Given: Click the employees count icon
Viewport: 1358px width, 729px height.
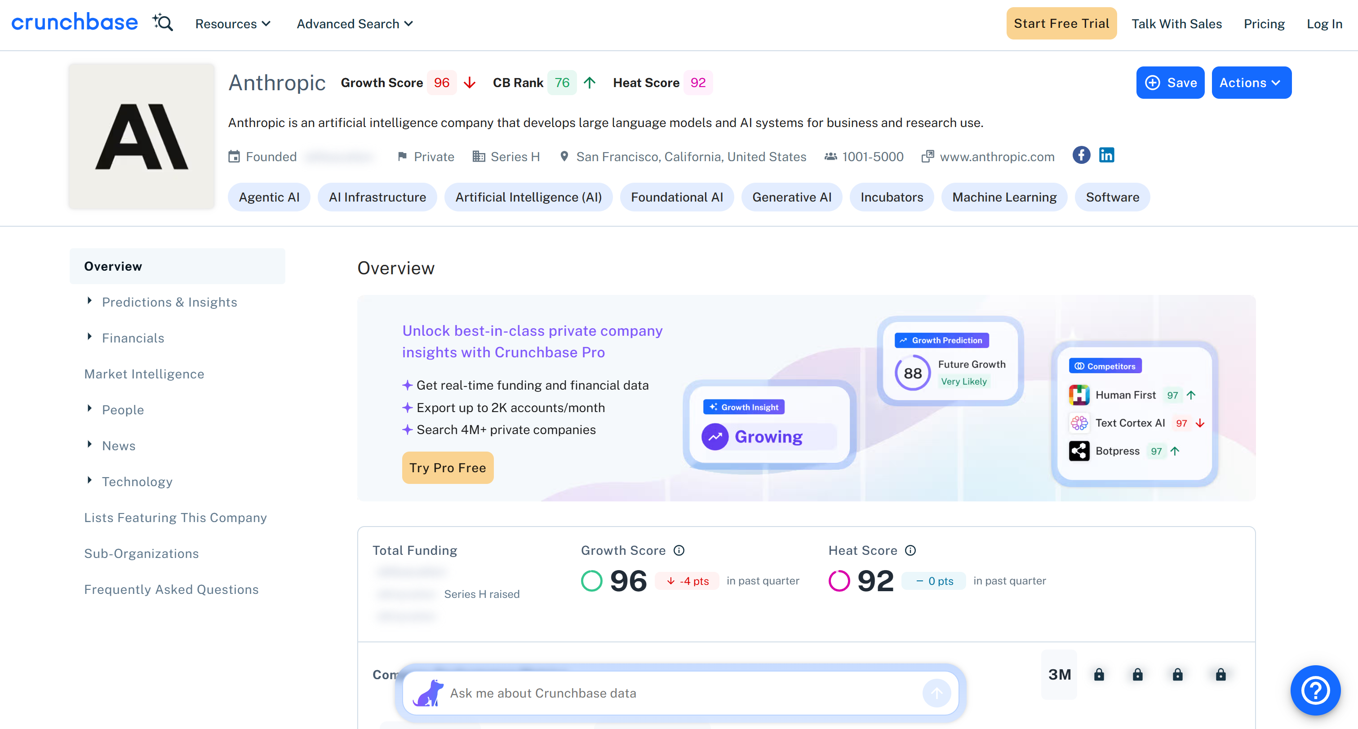Looking at the screenshot, I should click(831, 157).
